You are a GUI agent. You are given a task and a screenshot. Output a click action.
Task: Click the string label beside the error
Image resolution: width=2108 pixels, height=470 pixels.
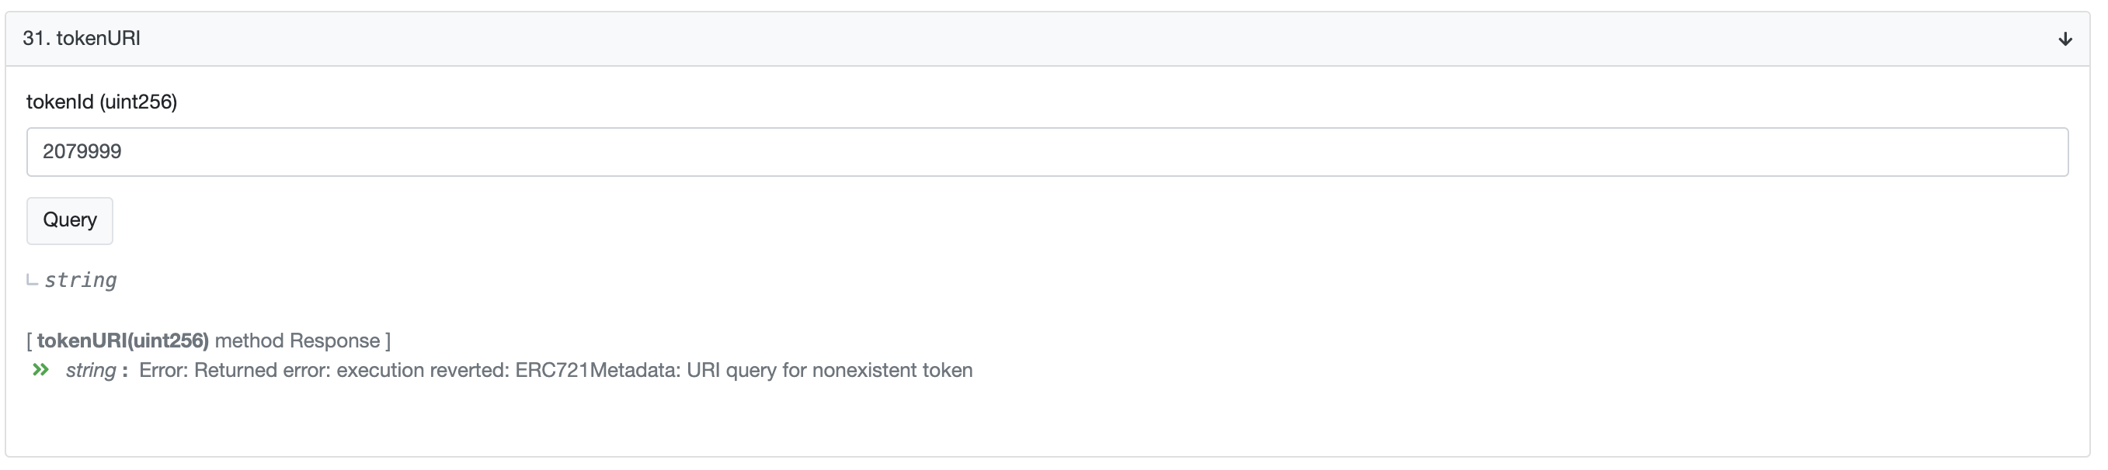click(x=90, y=369)
